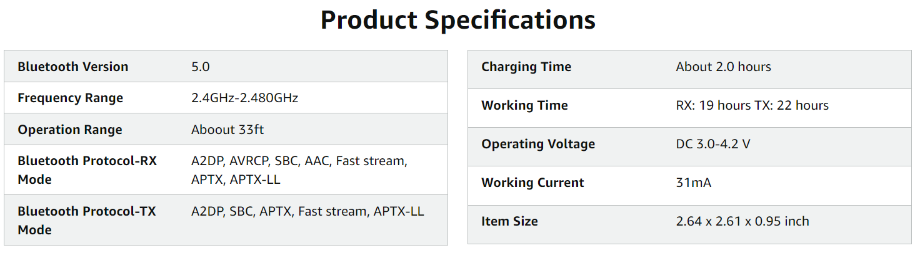Click the RX mode codec list starting A2DP, AVRCP
Screen dimensions: 915x253
point(299,170)
